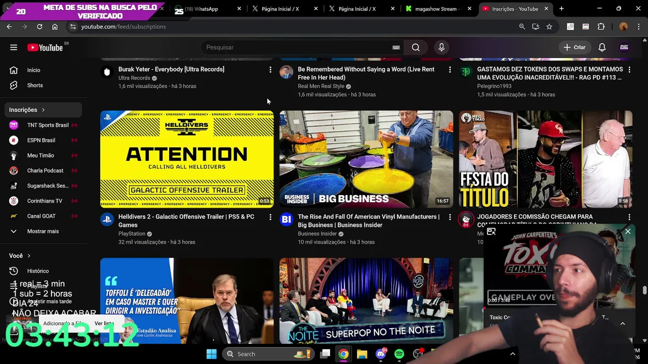Viewport: 648px width, 364px height.
Task: Go to the YouTube home logo
Action: (45, 48)
